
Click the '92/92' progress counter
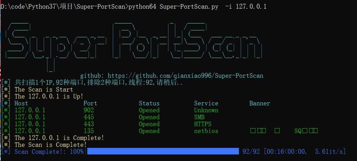(251, 151)
